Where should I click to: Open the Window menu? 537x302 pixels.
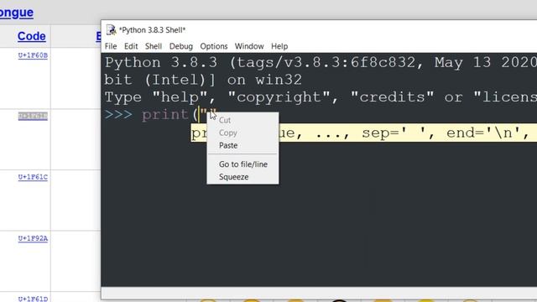[x=249, y=46]
